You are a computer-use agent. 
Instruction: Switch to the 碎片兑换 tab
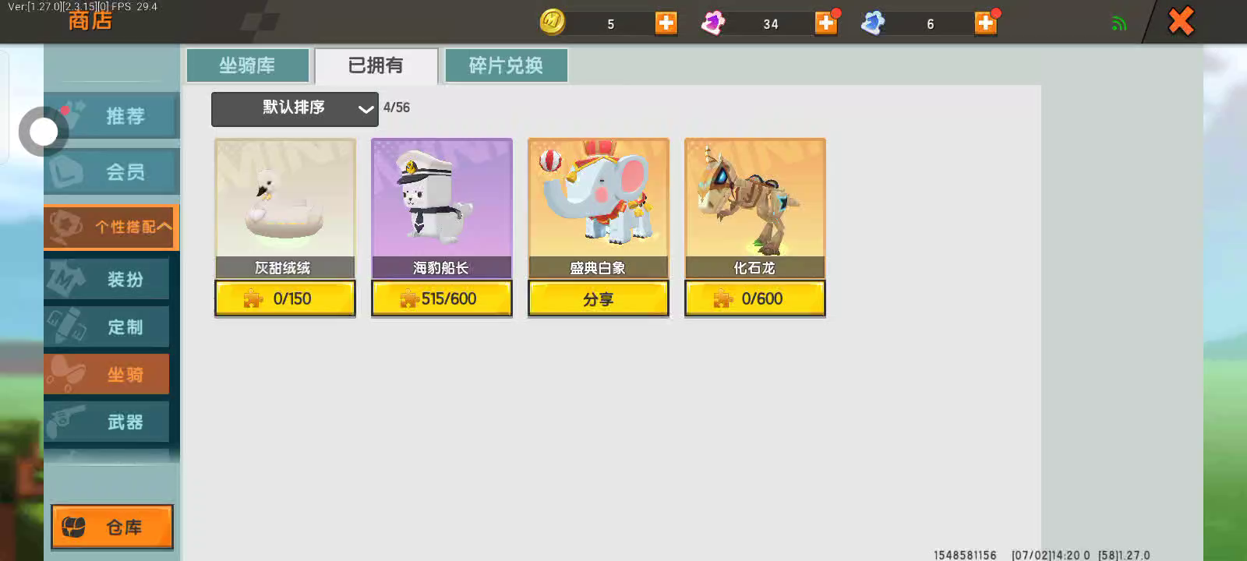(x=506, y=65)
